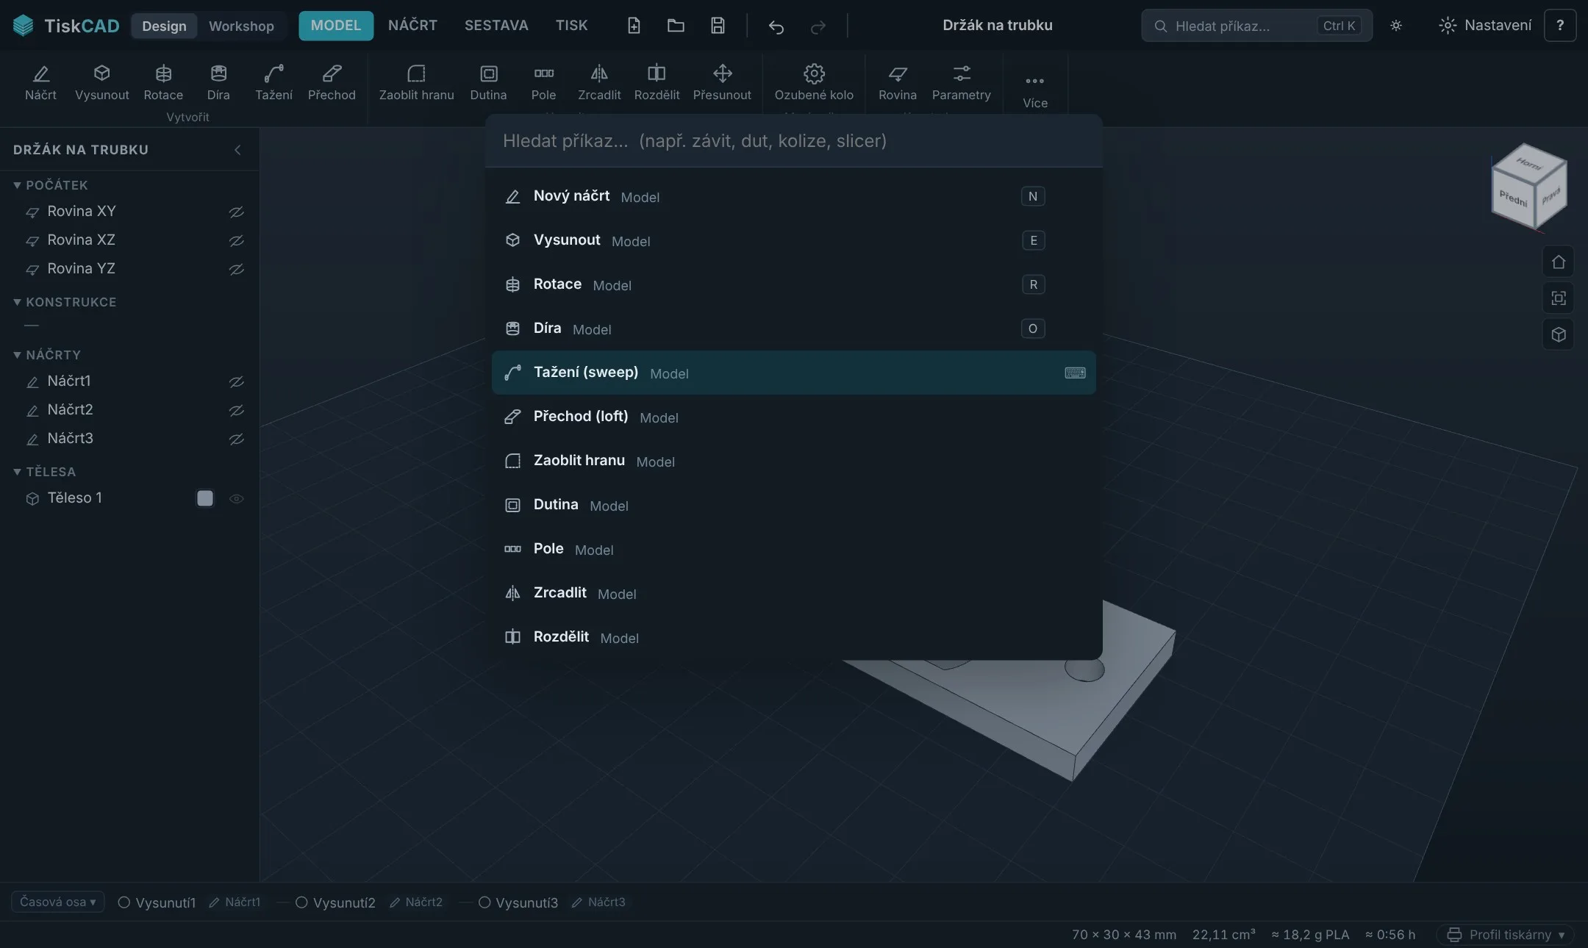Click the home view icon near view cube
Image resolution: width=1588 pixels, height=948 pixels.
[1558, 262]
